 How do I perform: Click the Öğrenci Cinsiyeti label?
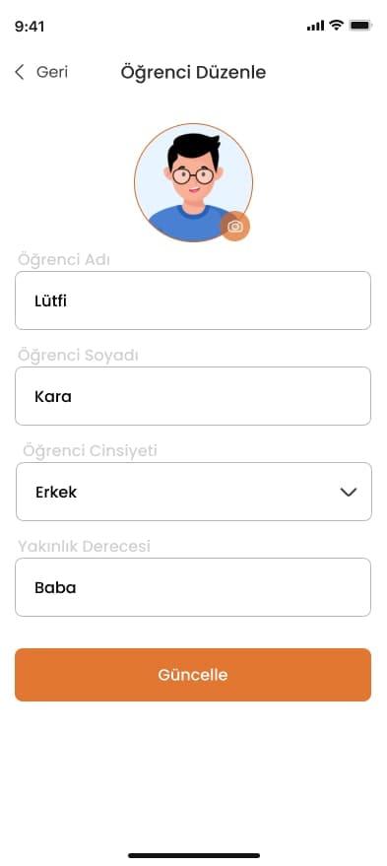click(90, 450)
